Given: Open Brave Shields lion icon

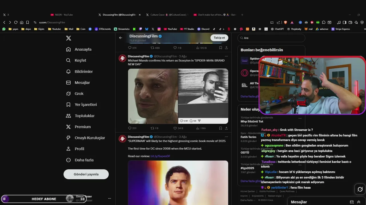Looking at the screenshot, I should tap(285, 22).
